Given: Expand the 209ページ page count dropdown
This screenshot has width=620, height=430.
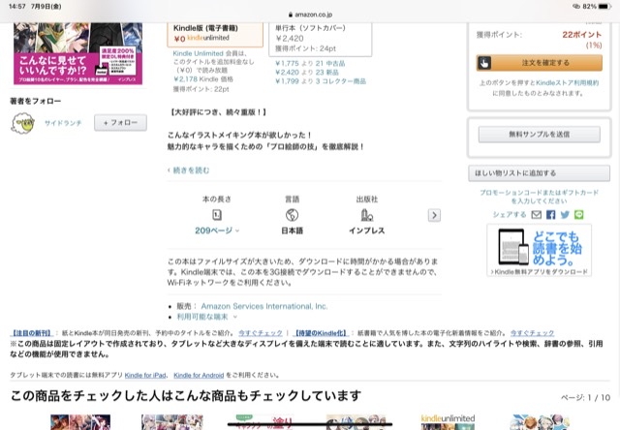Looking at the screenshot, I should (x=217, y=230).
